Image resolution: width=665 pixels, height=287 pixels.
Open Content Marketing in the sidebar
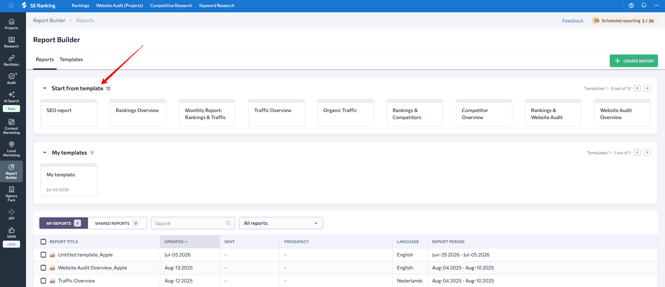11,127
